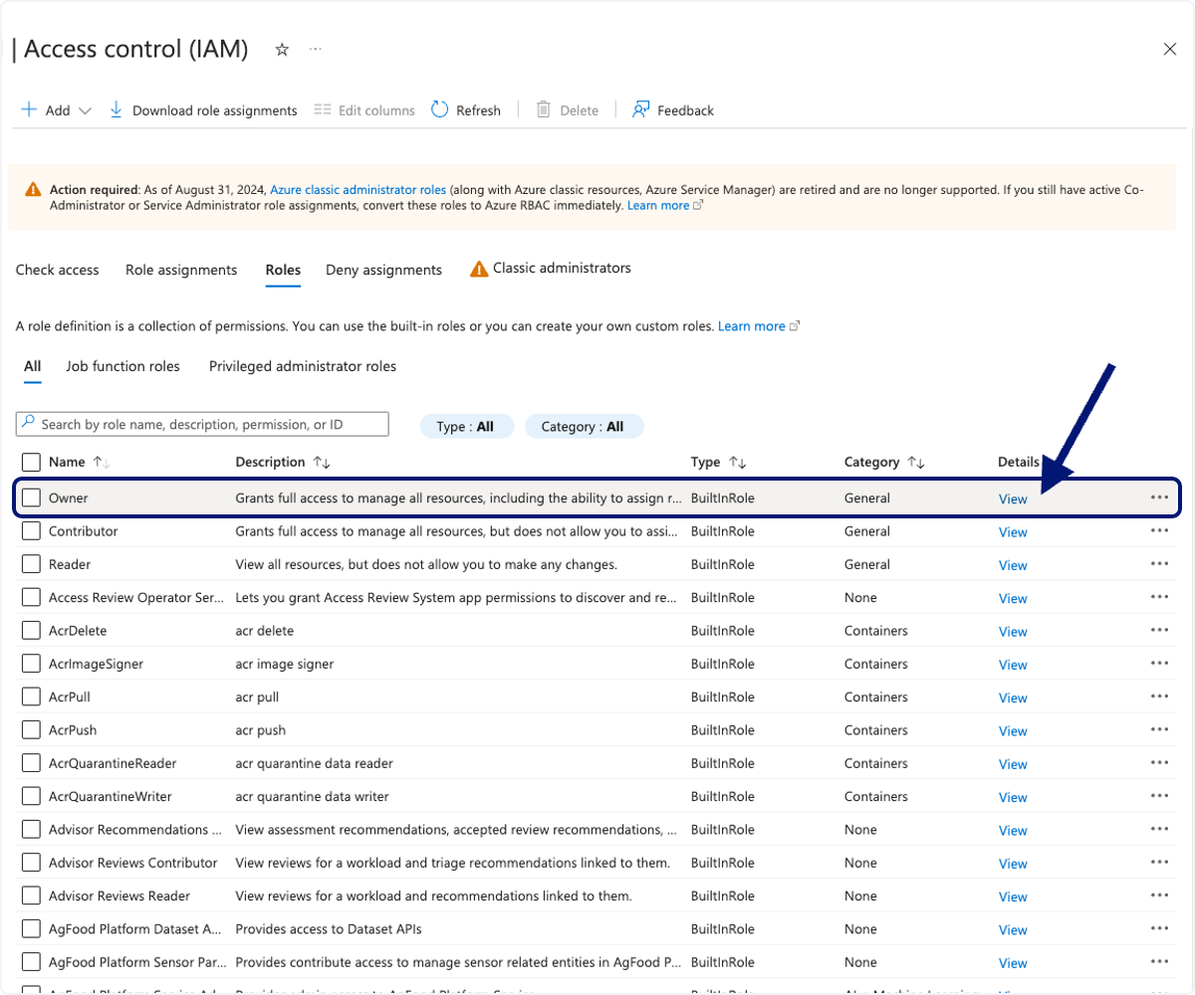
Task: Check the AcrPull role checkbox
Action: click(31, 696)
